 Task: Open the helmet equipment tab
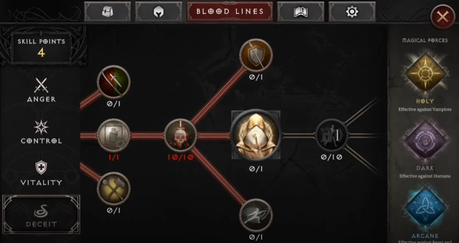(x=158, y=12)
